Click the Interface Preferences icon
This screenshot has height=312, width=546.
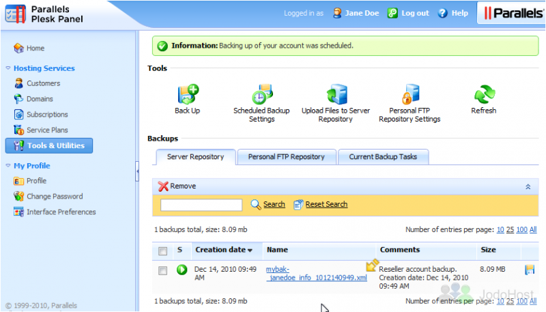[18, 212]
